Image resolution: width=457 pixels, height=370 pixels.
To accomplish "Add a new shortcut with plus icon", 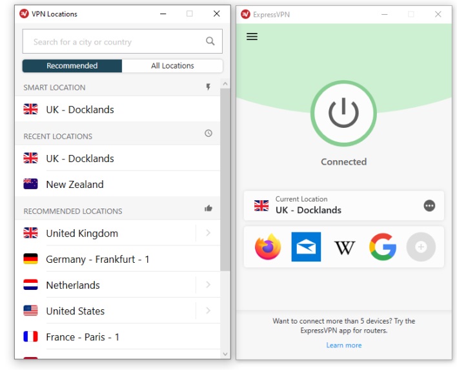I will [x=421, y=247].
